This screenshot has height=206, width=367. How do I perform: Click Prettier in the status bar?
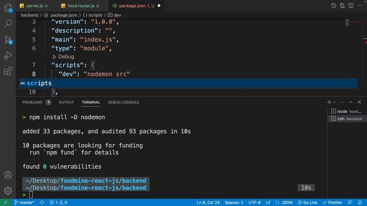click(x=333, y=202)
